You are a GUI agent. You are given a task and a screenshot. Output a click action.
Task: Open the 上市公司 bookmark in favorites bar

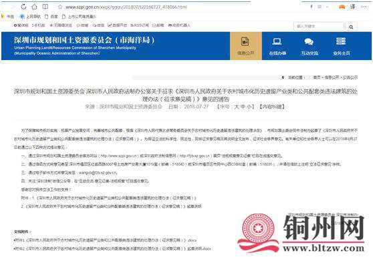(80, 17)
